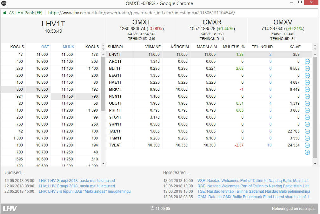Sort by KÄIVE column header
This screenshot has width=320, height=214.
(295, 47)
